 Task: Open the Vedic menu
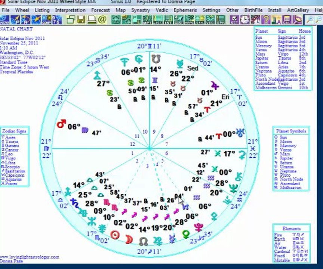[162, 10]
